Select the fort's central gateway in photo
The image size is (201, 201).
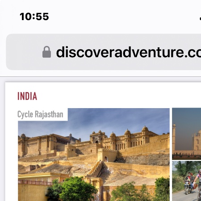96,138
